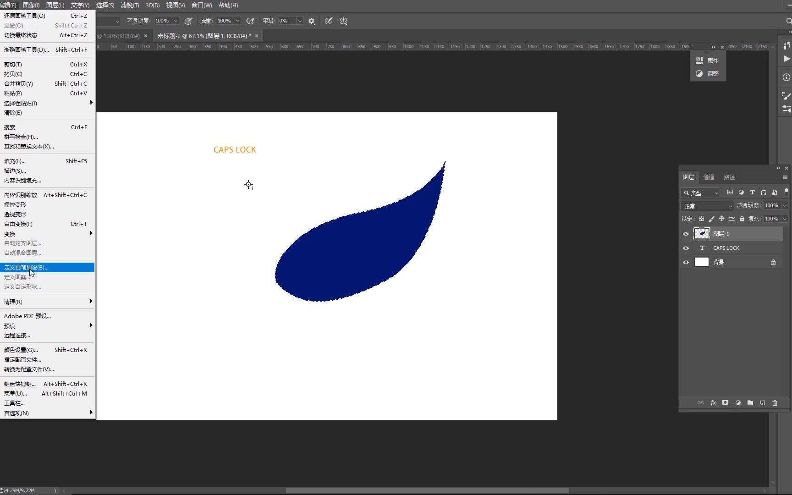This screenshot has height=495, width=792.
Task: Open the 调整 (Adjustments) panel icon
Action: click(699, 73)
